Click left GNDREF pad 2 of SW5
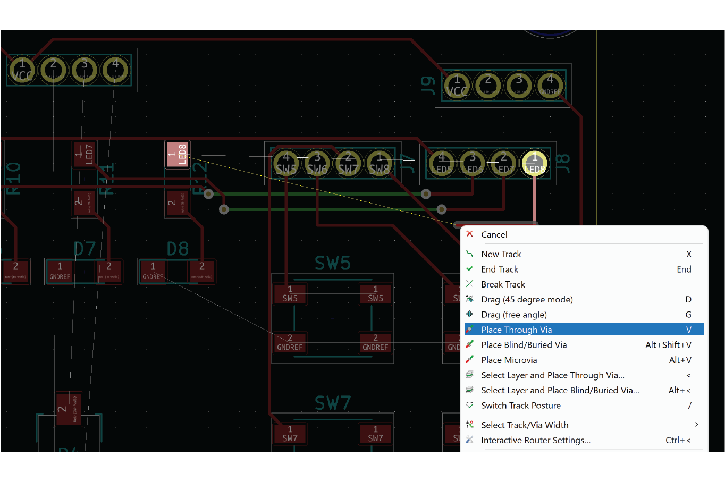725x481 pixels. [290, 342]
